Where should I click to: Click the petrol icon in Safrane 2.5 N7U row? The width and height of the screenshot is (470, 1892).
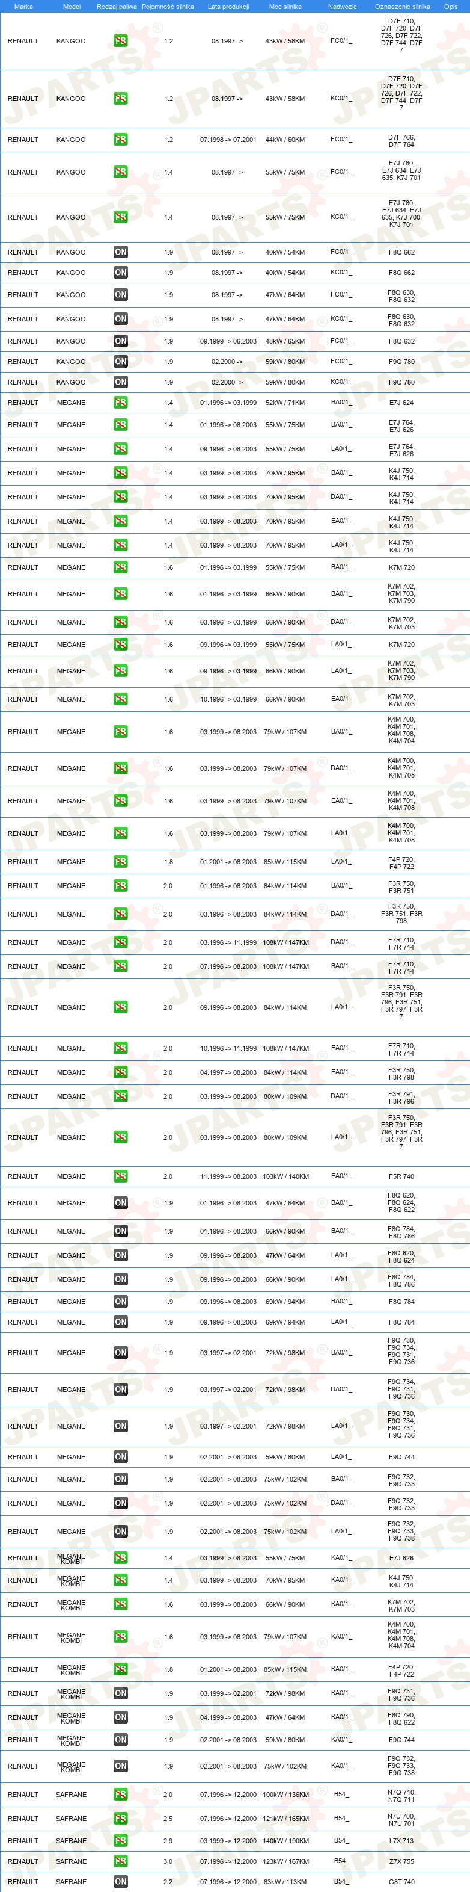pyautogui.click(x=121, y=1819)
